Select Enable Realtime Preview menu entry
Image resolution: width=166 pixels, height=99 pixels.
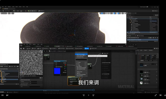coord(81,56)
